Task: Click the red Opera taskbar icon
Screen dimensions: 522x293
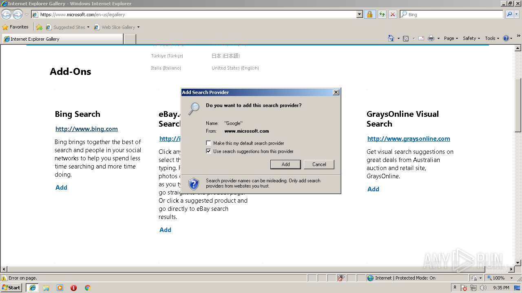Action: coord(73,288)
